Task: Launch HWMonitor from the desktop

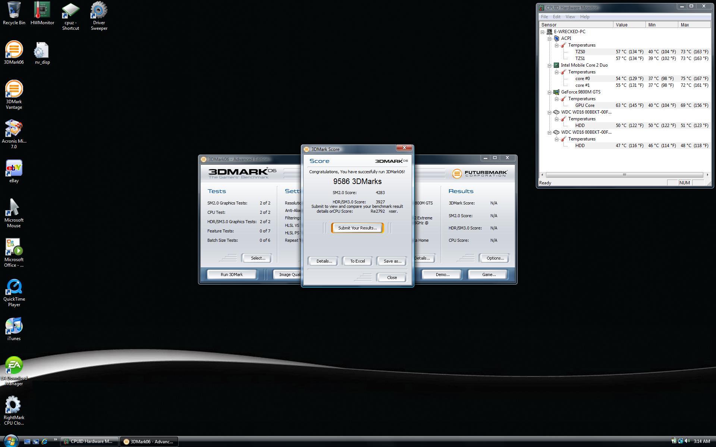Action: click(x=42, y=13)
